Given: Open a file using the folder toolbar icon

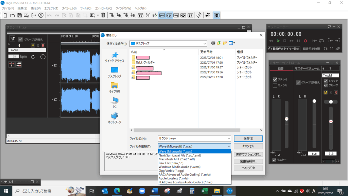Looking at the screenshot, I should click(x=13, y=15).
